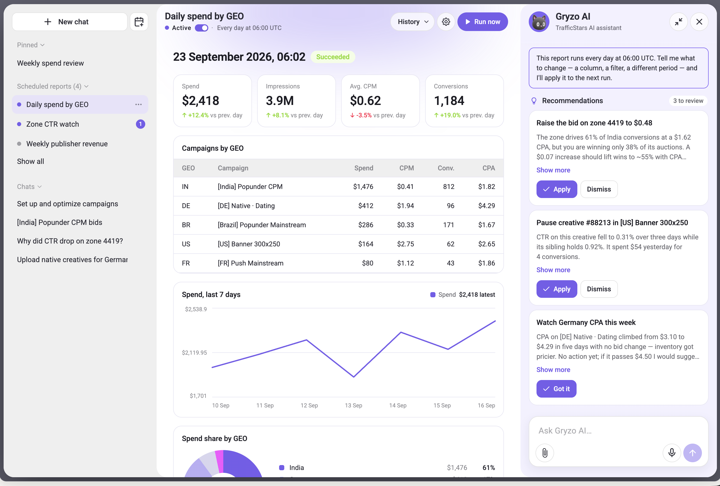Show more on creative #88213 recommendation

pos(553,270)
